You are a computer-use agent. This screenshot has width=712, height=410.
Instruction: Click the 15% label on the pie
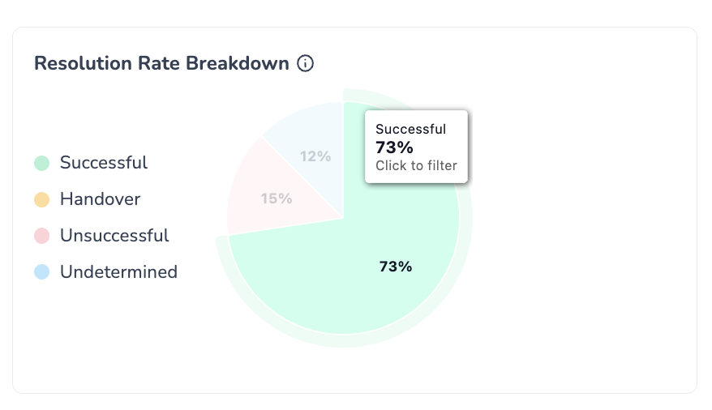point(277,199)
